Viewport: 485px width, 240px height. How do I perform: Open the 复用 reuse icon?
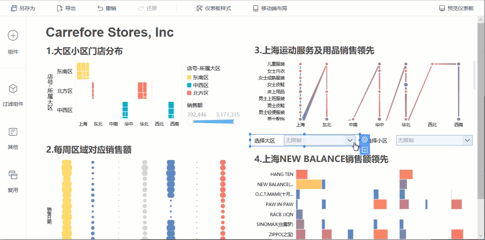click(13, 175)
